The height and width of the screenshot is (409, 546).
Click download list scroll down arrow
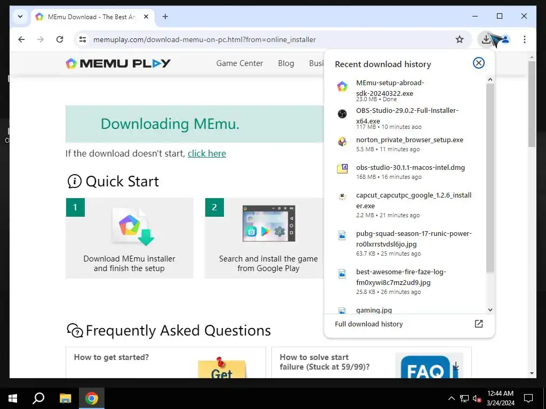491,310
